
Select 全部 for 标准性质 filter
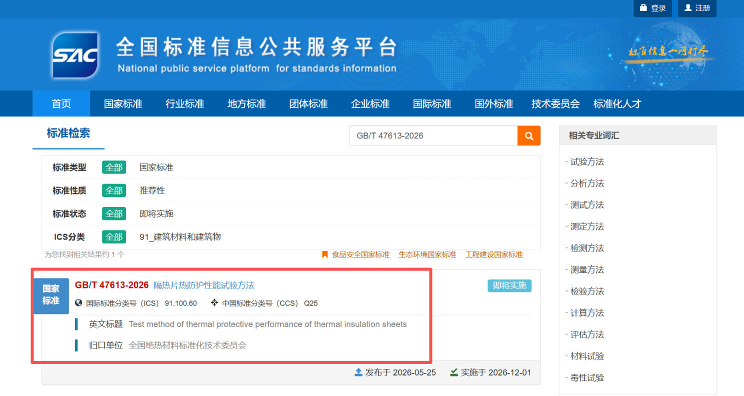tap(114, 190)
